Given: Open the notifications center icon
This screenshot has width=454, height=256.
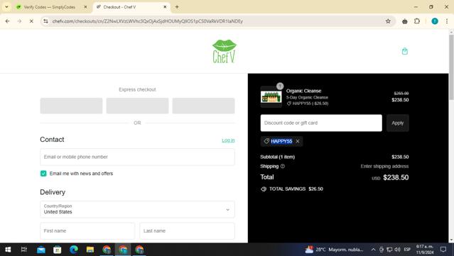Looking at the screenshot, I should coord(443,250).
